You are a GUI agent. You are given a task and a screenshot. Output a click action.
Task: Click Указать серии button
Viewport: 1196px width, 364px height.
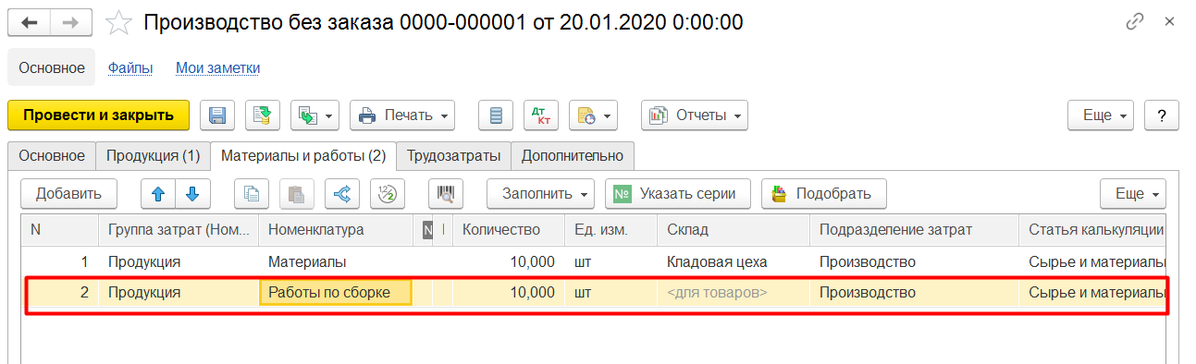[677, 194]
